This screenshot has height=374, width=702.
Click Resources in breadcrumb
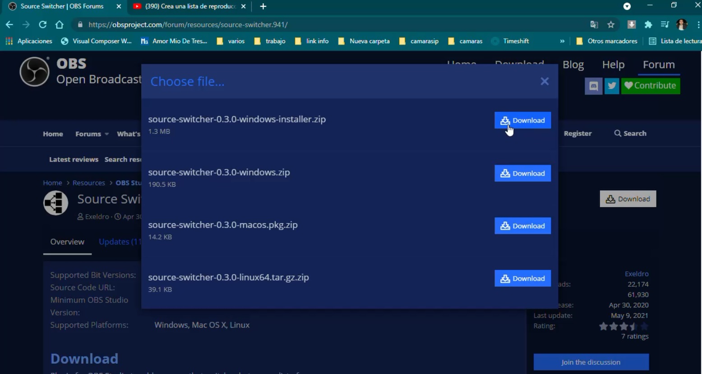pos(88,183)
